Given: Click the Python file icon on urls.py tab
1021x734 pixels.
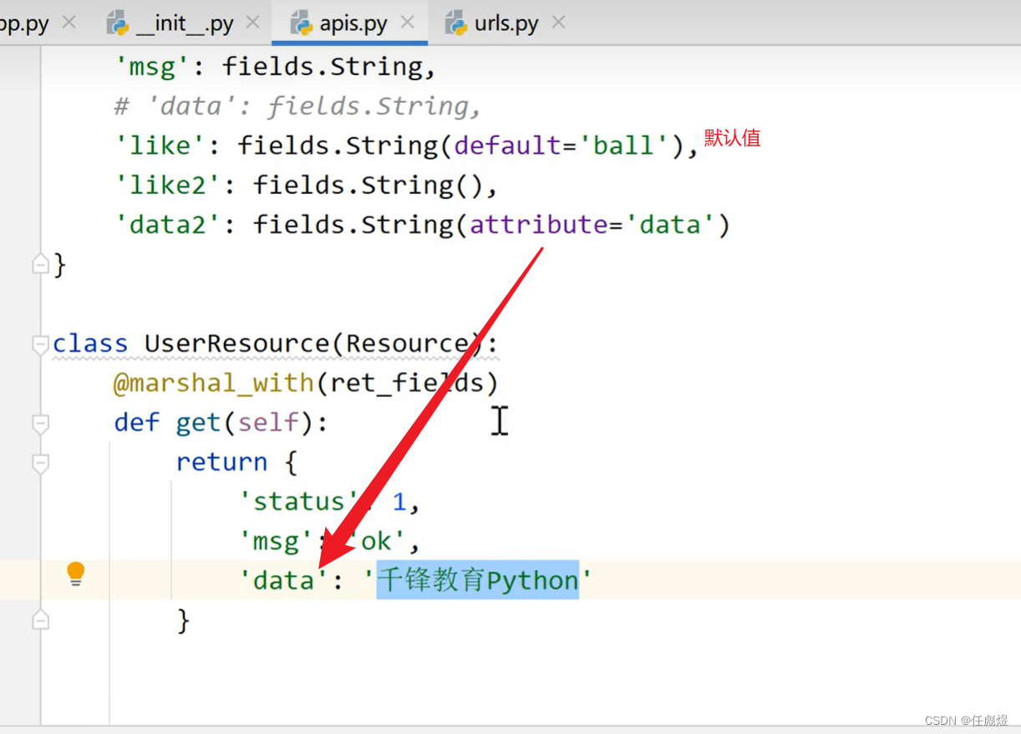Looking at the screenshot, I should (x=456, y=23).
